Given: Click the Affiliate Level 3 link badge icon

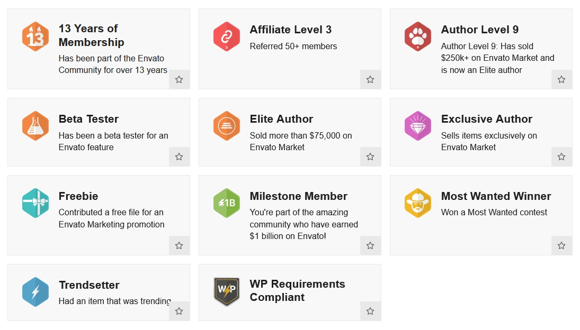Looking at the screenshot, I should point(227,36).
